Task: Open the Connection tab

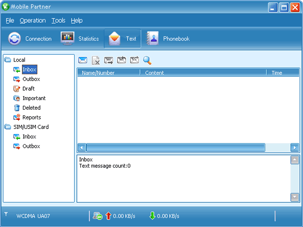Action: coord(30,39)
